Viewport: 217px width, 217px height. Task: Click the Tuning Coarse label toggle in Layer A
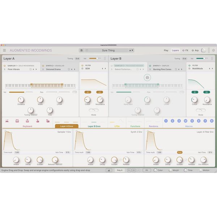[x=34, y=115]
